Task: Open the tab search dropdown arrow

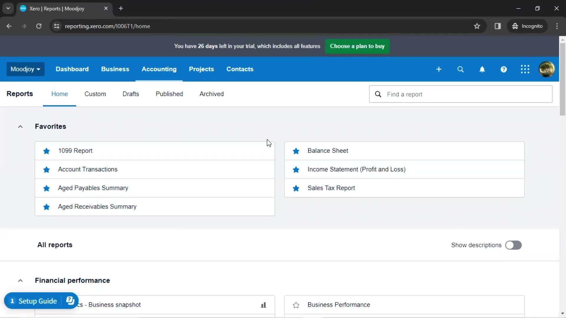Action: [x=8, y=9]
